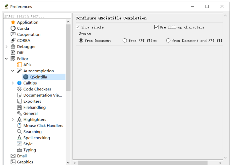Disable the Use fill-up characters checkbox
Screen dimensions: 230x165
(x=156, y=27)
